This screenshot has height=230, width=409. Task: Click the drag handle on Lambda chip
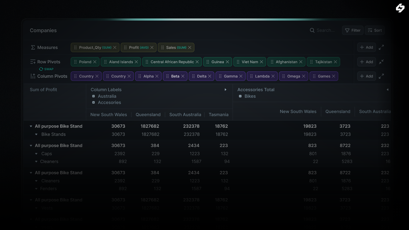(x=252, y=76)
